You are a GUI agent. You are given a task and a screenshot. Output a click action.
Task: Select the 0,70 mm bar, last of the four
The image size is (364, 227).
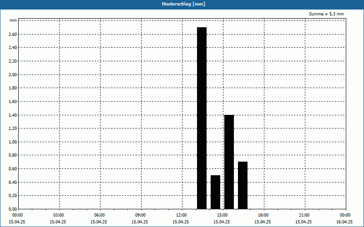(243, 185)
